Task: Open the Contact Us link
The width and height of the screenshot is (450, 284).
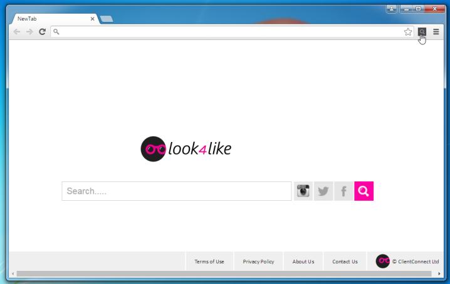Action: pos(345,261)
